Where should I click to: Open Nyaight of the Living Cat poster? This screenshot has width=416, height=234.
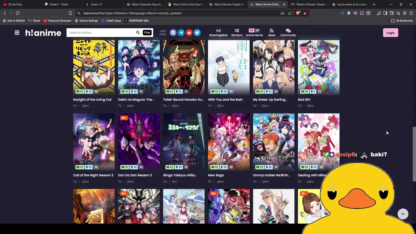coord(94,68)
